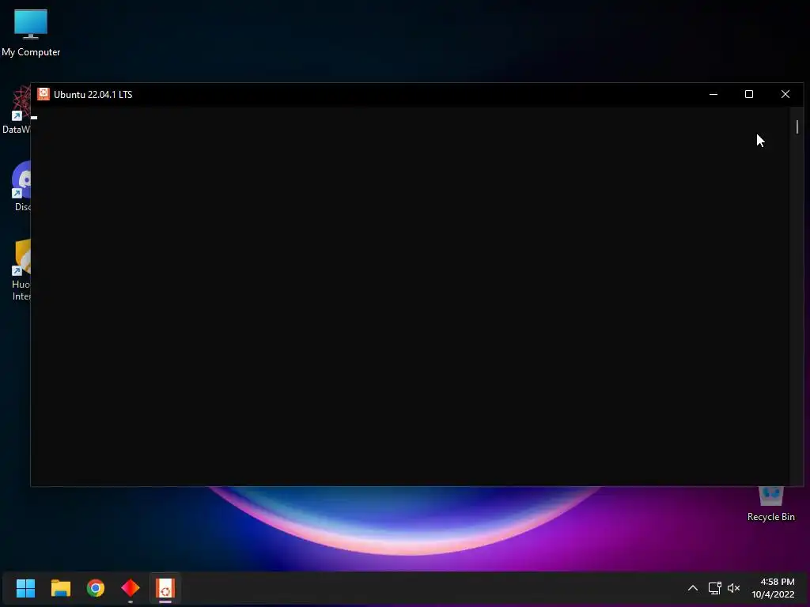
Task: Open the Windows Start menu
Action: click(25, 588)
